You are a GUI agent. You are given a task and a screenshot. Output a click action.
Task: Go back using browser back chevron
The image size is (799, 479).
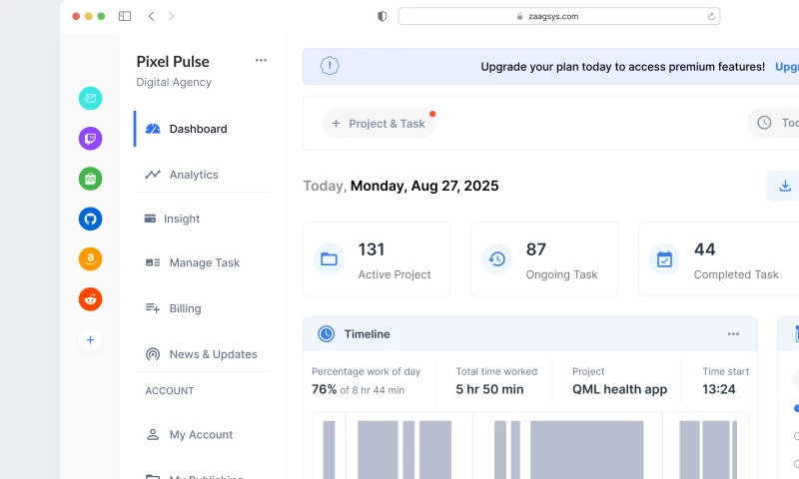point(151,16)
